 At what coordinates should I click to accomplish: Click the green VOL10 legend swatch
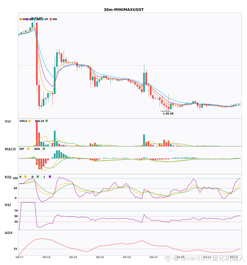coord(47,121)
